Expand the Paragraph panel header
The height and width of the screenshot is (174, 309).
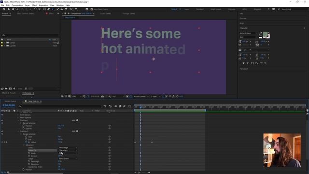pyautogui.click(x=244, y=69)
